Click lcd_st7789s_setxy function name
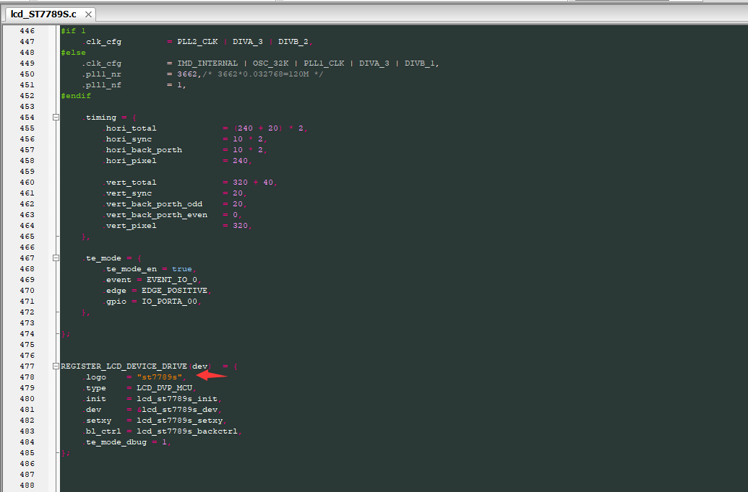The height and width of the screenshot is (492, 748). tap(179, 421)
